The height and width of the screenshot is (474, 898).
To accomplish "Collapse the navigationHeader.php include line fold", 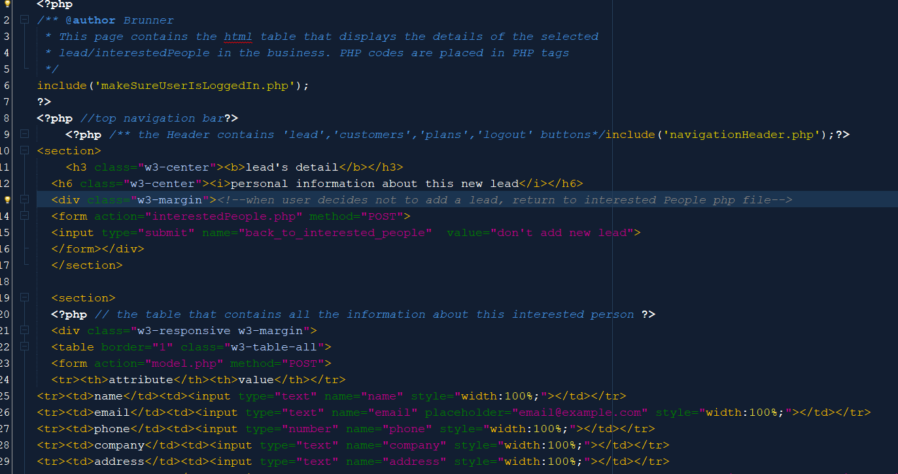I will point(24,135).
